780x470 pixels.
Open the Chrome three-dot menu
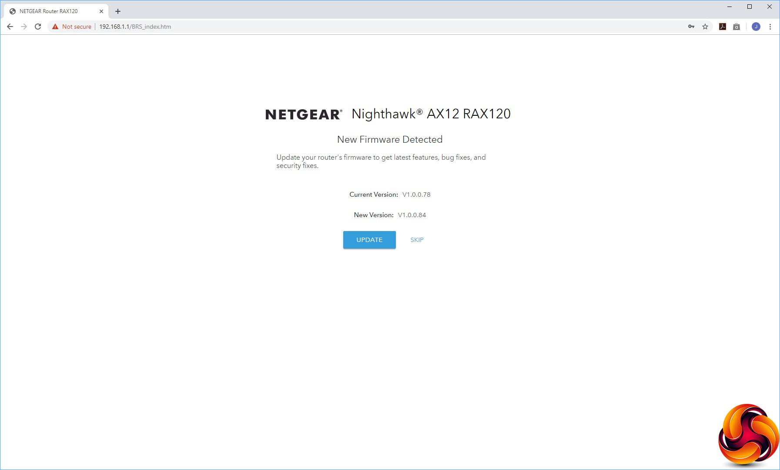pos(770,27)
